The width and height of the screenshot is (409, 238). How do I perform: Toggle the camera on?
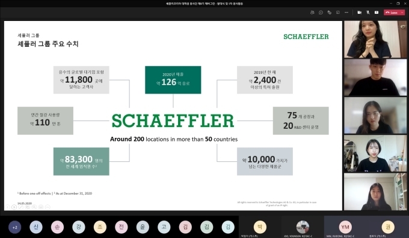pyautogui.click(x=360, y=13)
